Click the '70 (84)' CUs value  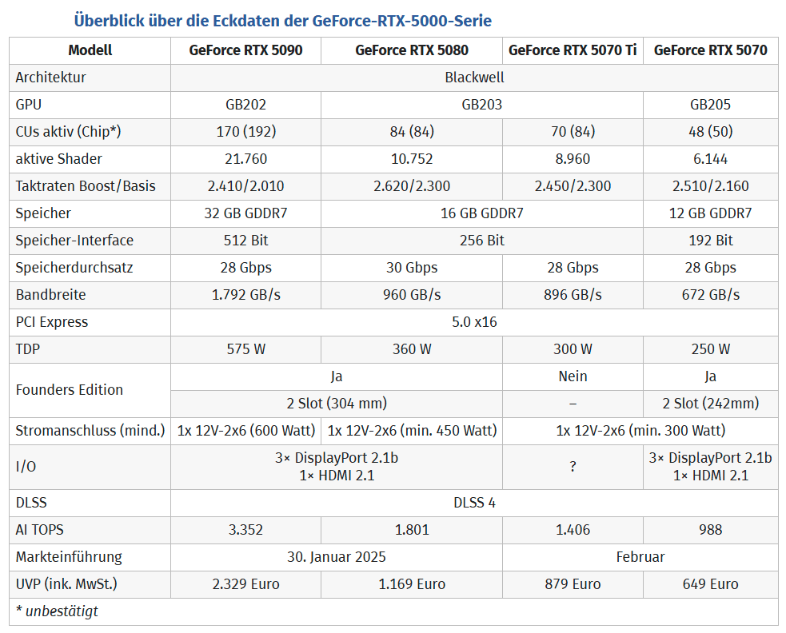point(573,131)
